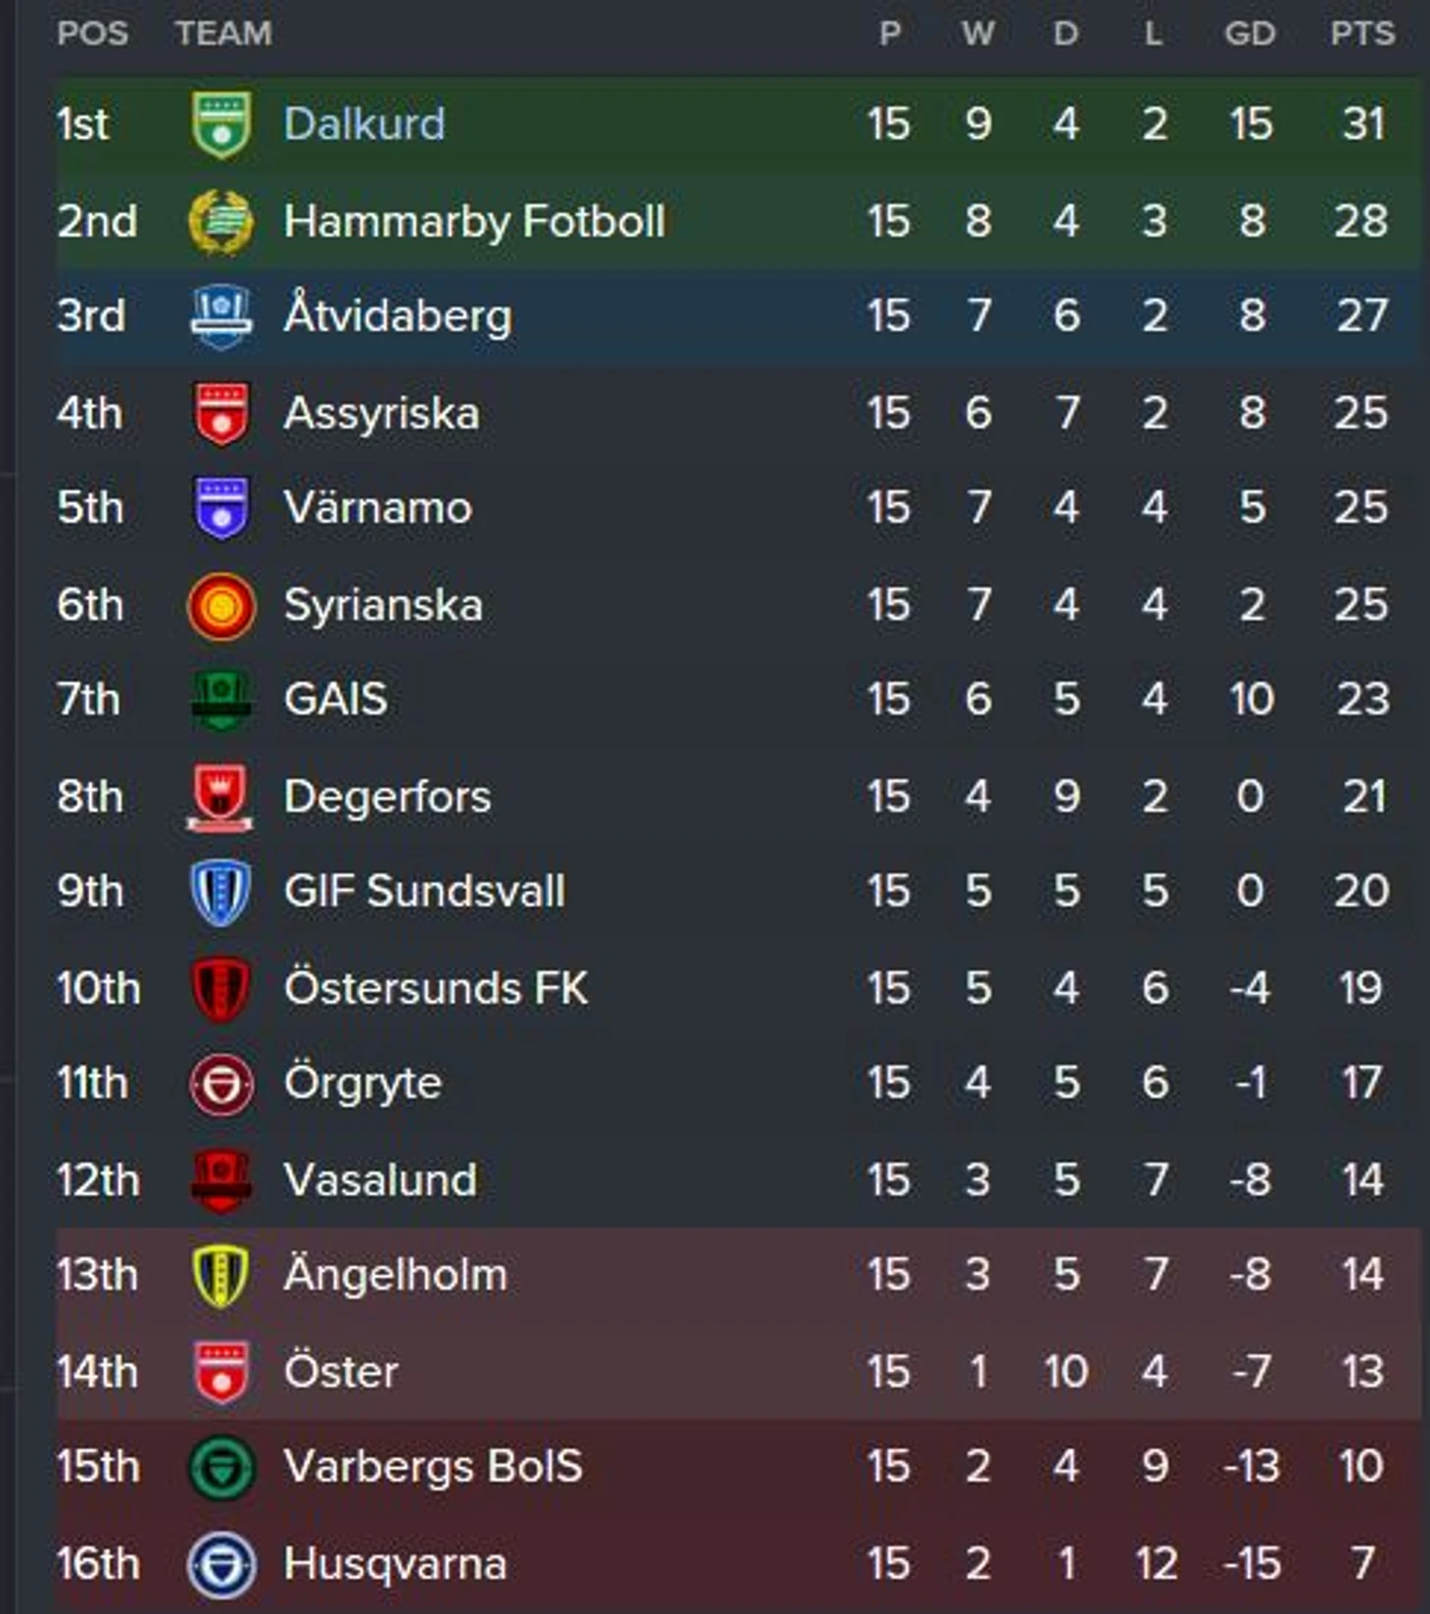Click the Hammarby Fotboll crest icon
The width and height of the screenshot is (1430, 1614).
click(x=221, y=221)
